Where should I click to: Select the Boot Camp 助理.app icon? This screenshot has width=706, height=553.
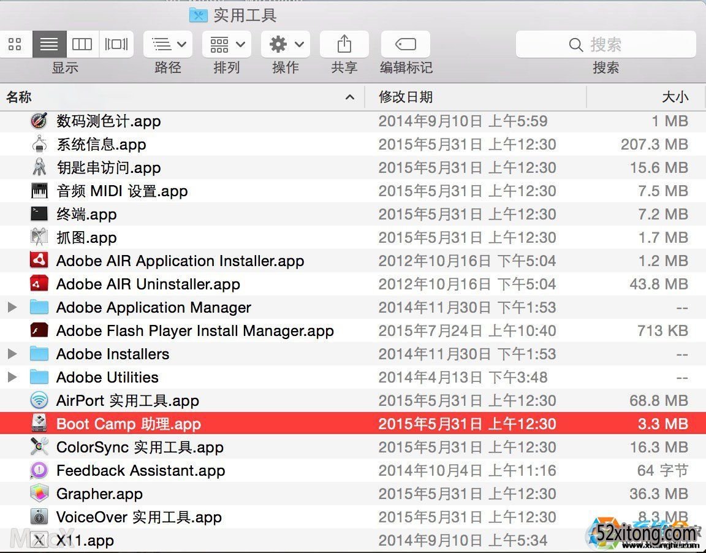pos(39,424)
